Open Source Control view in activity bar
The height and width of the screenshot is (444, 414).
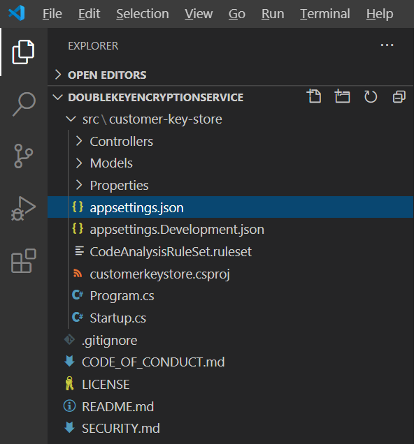[x=23, y=156]
